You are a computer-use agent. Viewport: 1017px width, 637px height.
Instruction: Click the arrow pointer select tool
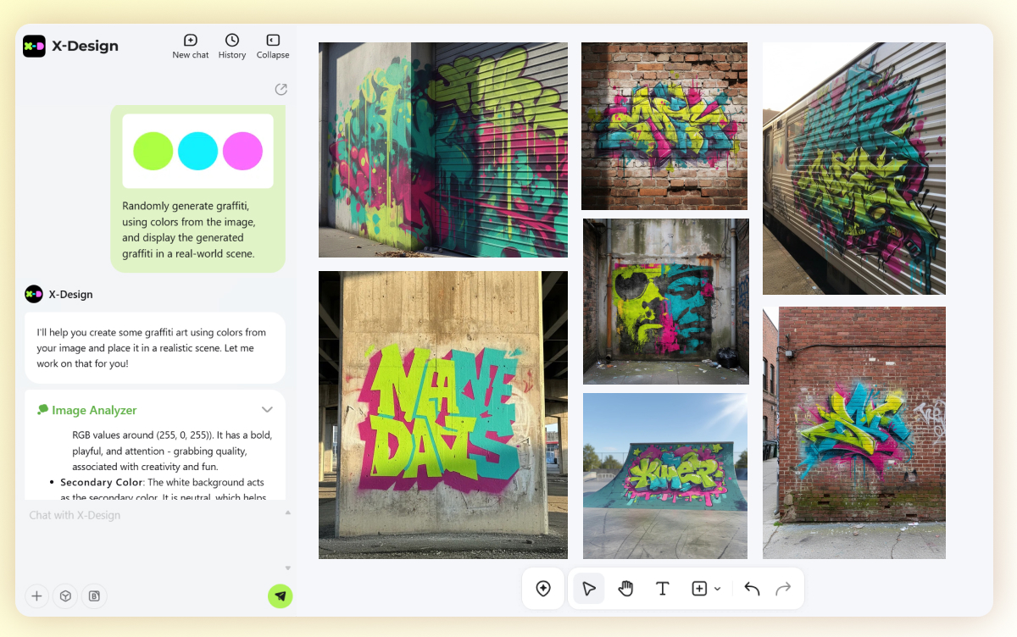pos(589,589)
